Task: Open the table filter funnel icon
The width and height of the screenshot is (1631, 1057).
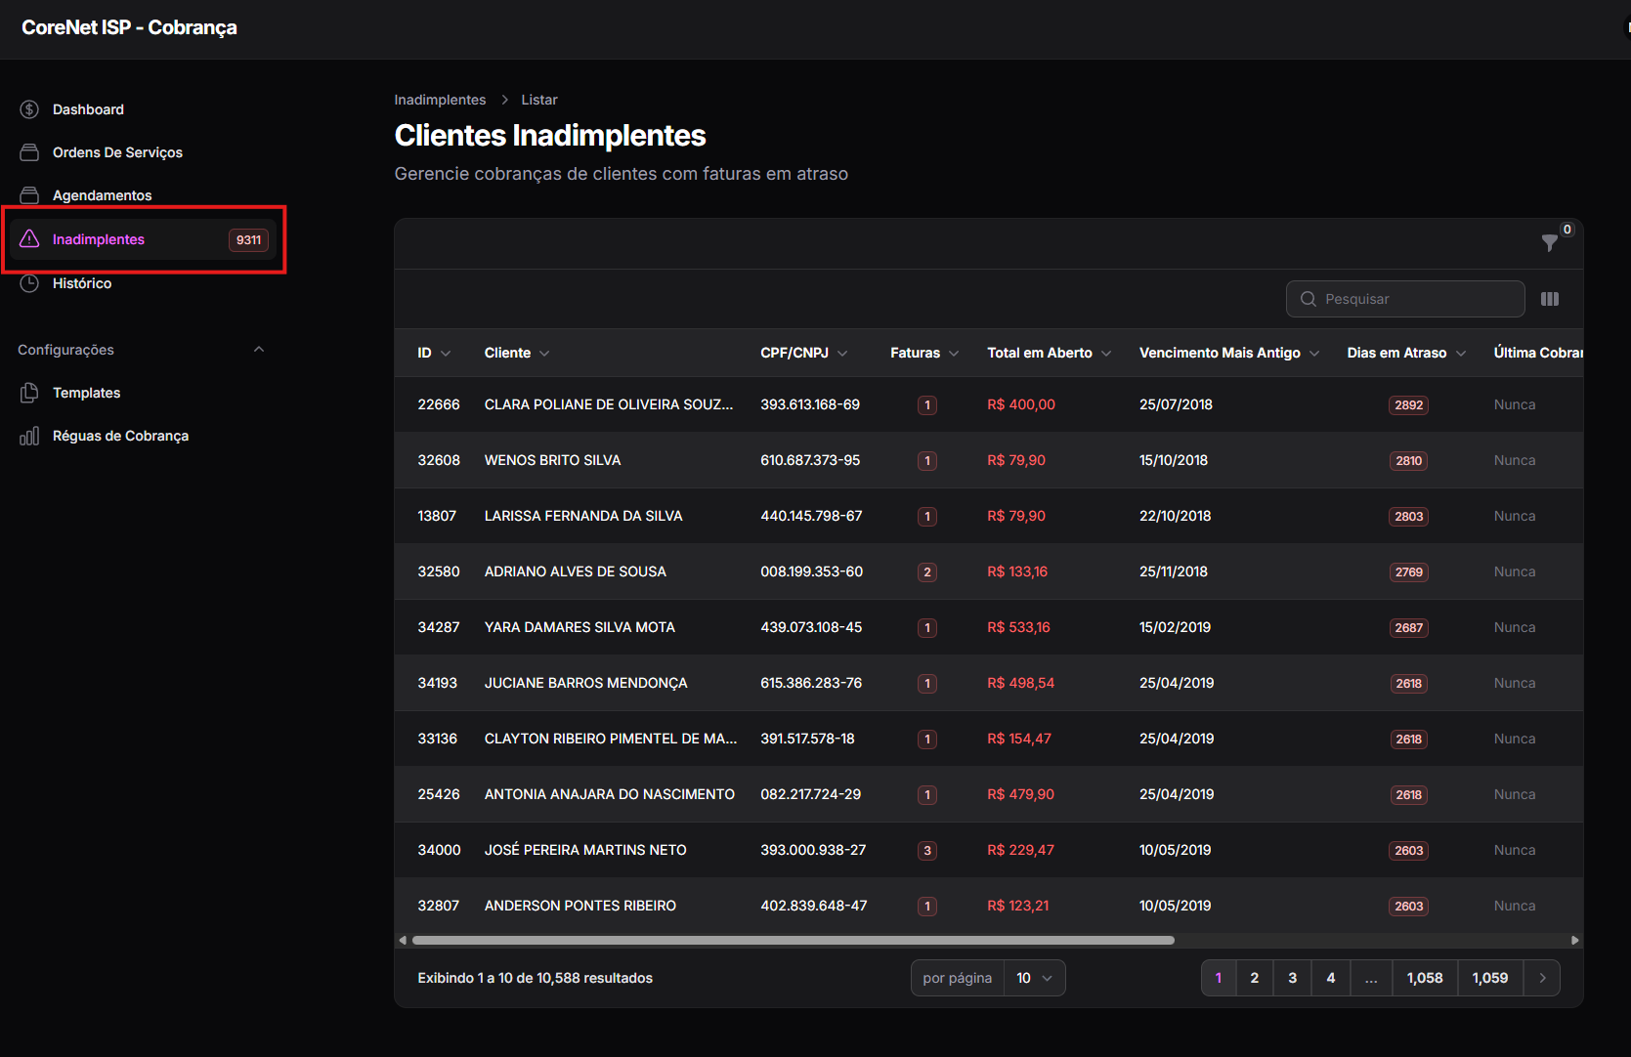Action: (1550, 242)
